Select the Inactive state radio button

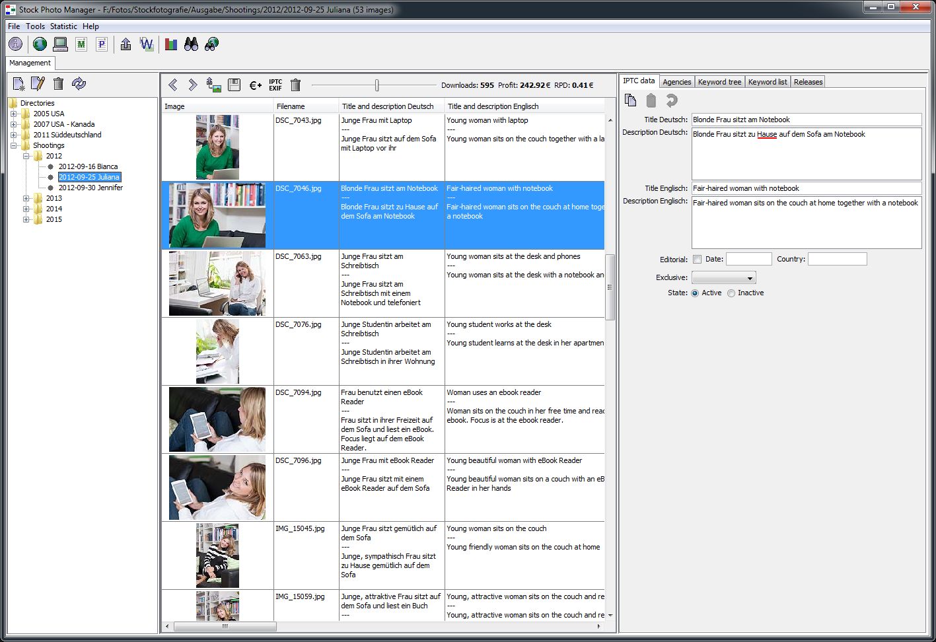[x=731, y=293]
